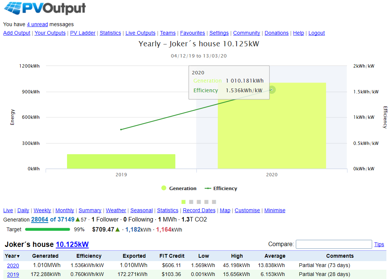The image size is (389, 279).
Task: Click the Generated column header
Action: tap(45, 256)
